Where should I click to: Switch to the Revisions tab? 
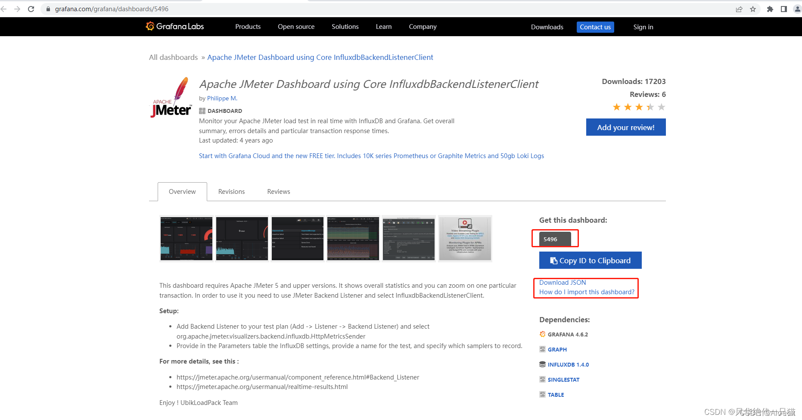(231, 192)
